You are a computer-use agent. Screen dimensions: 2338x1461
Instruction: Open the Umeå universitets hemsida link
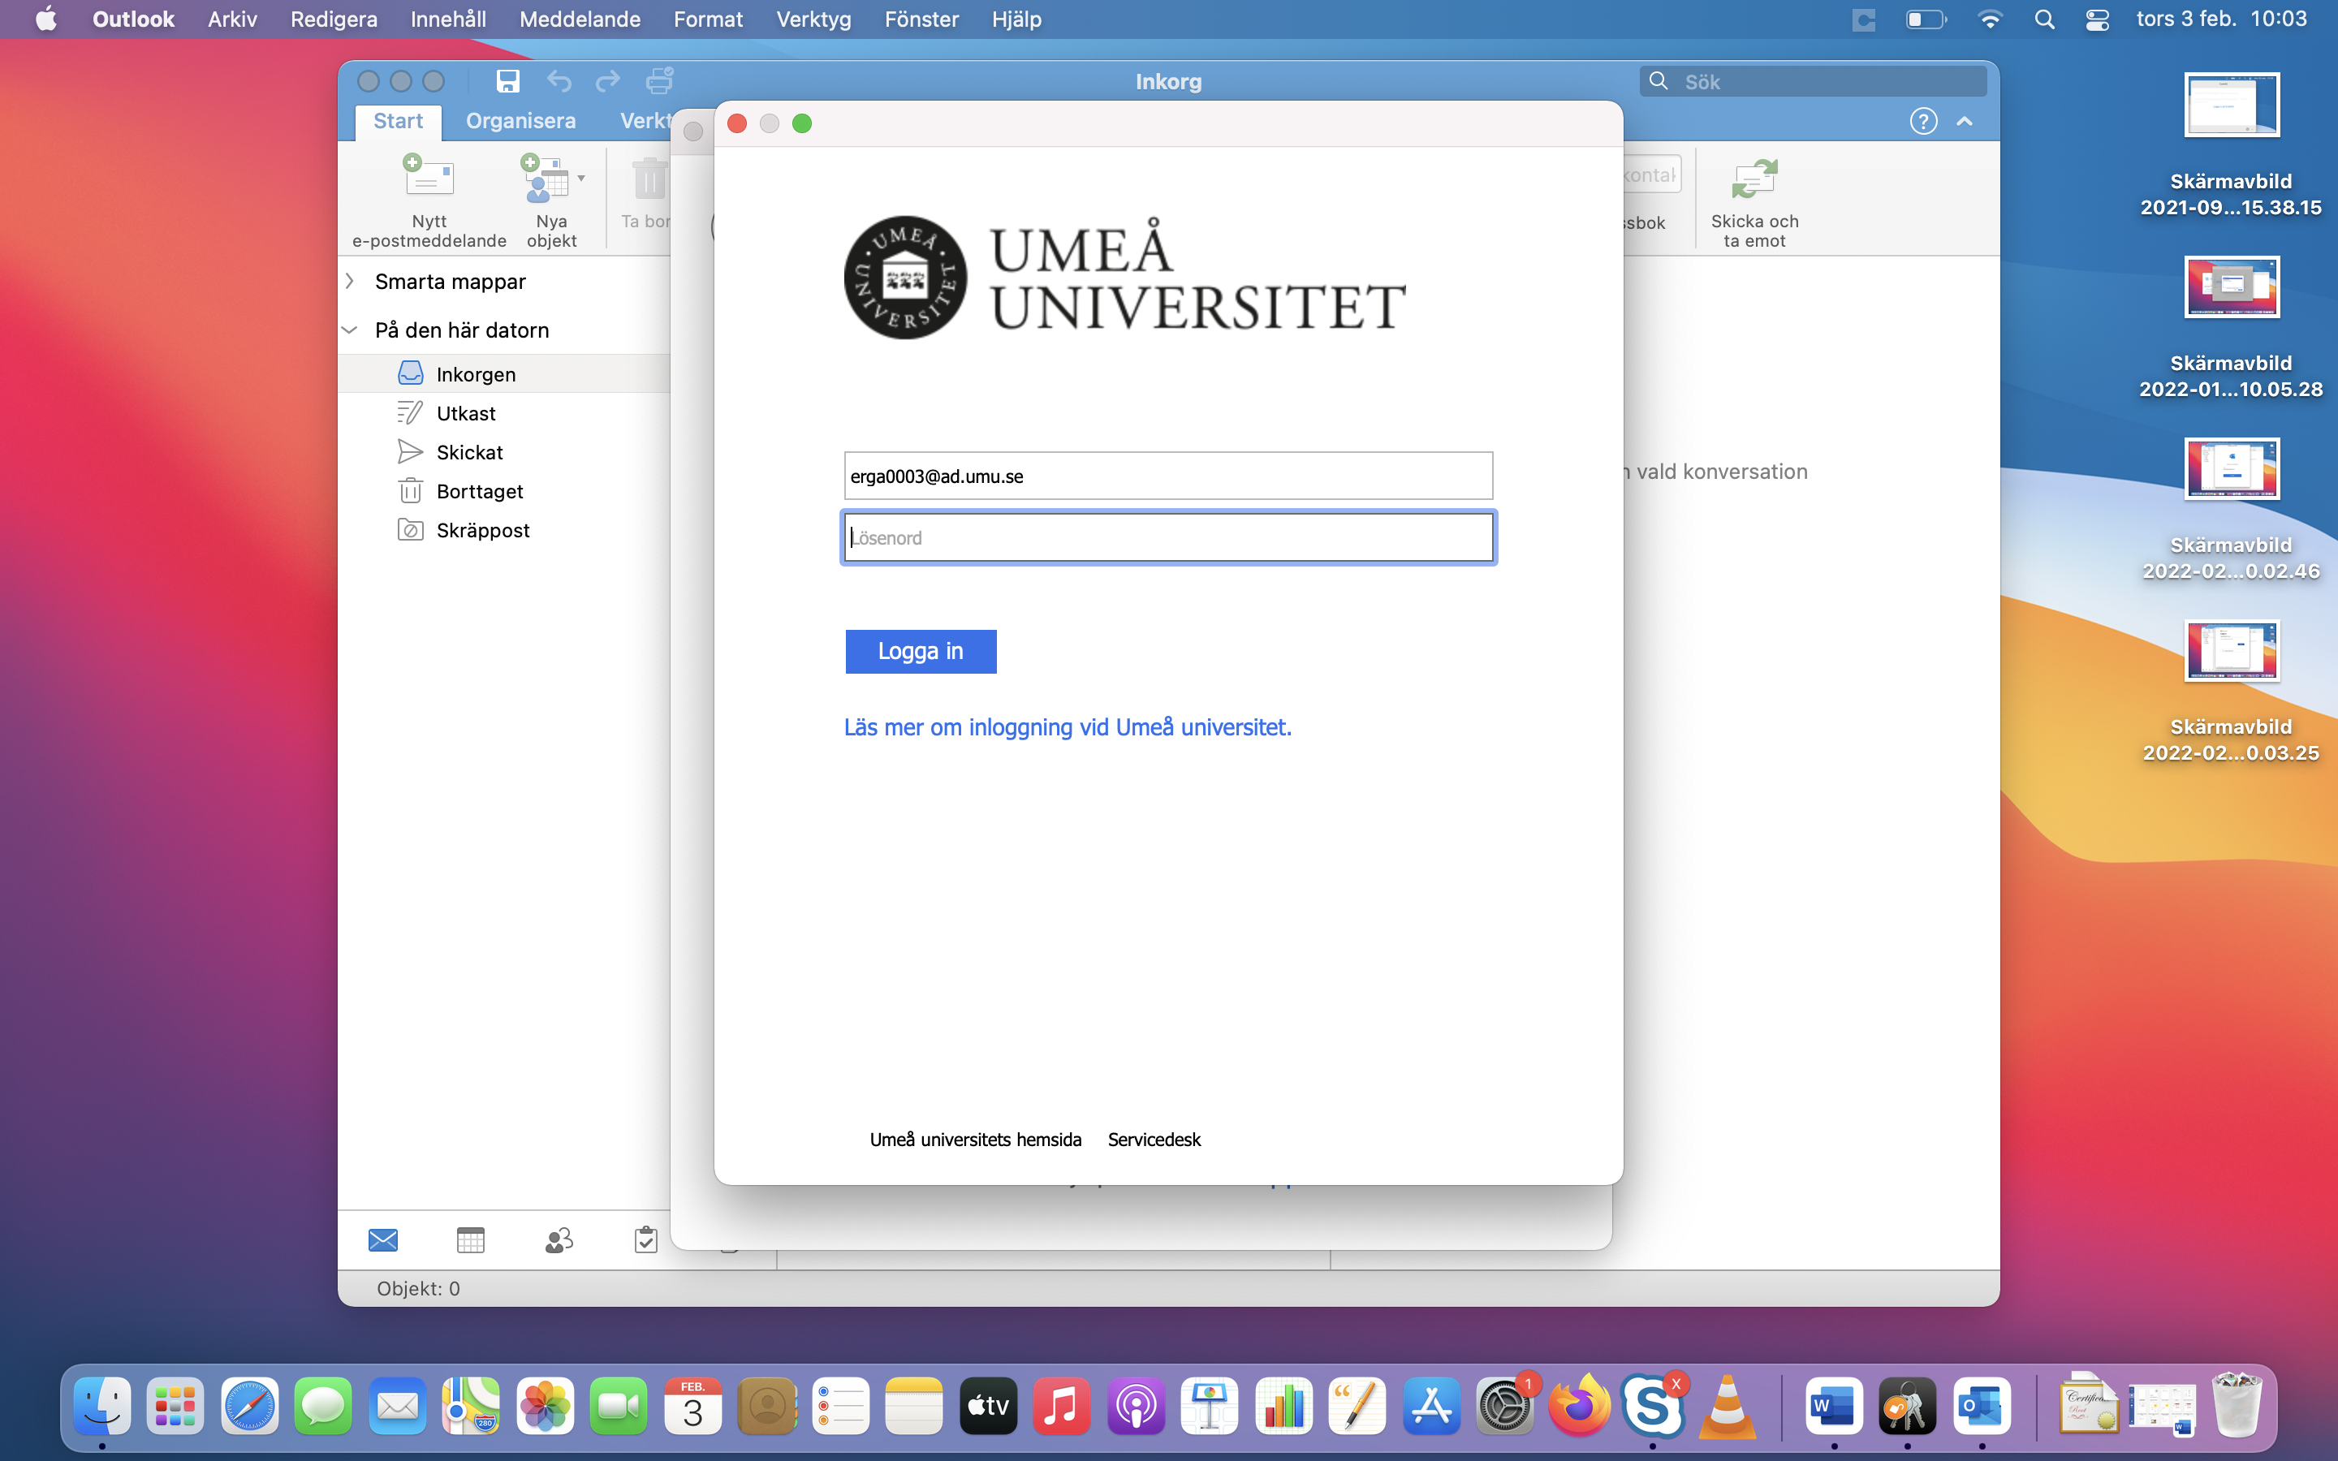[976, 1140]
